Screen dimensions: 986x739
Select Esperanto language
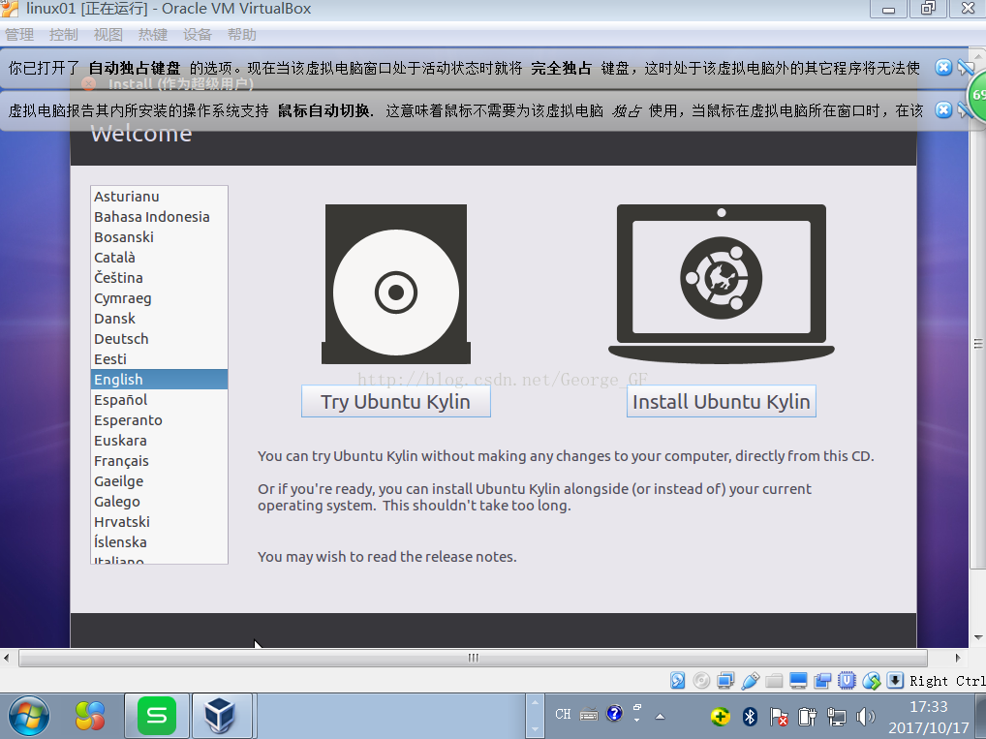159,420
